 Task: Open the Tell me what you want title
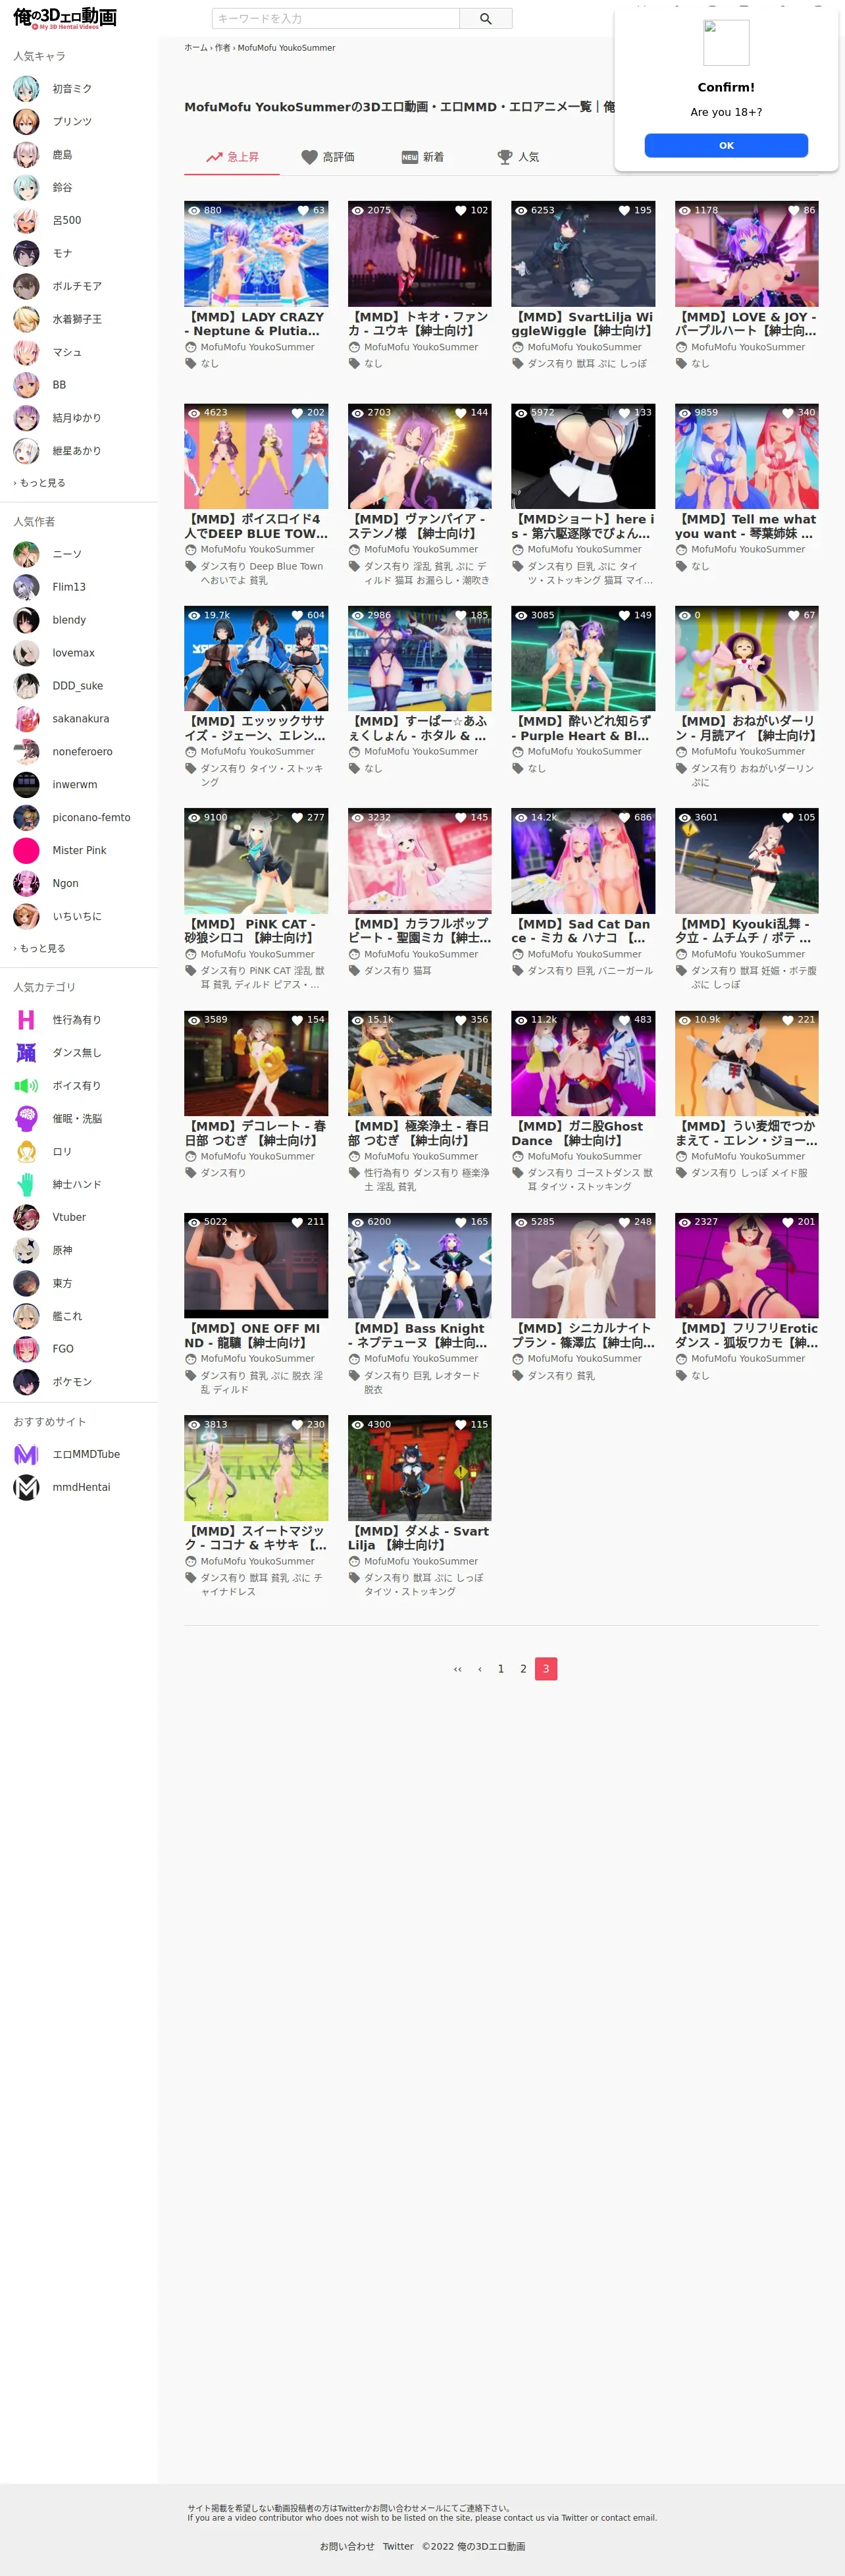coord(746,526)
